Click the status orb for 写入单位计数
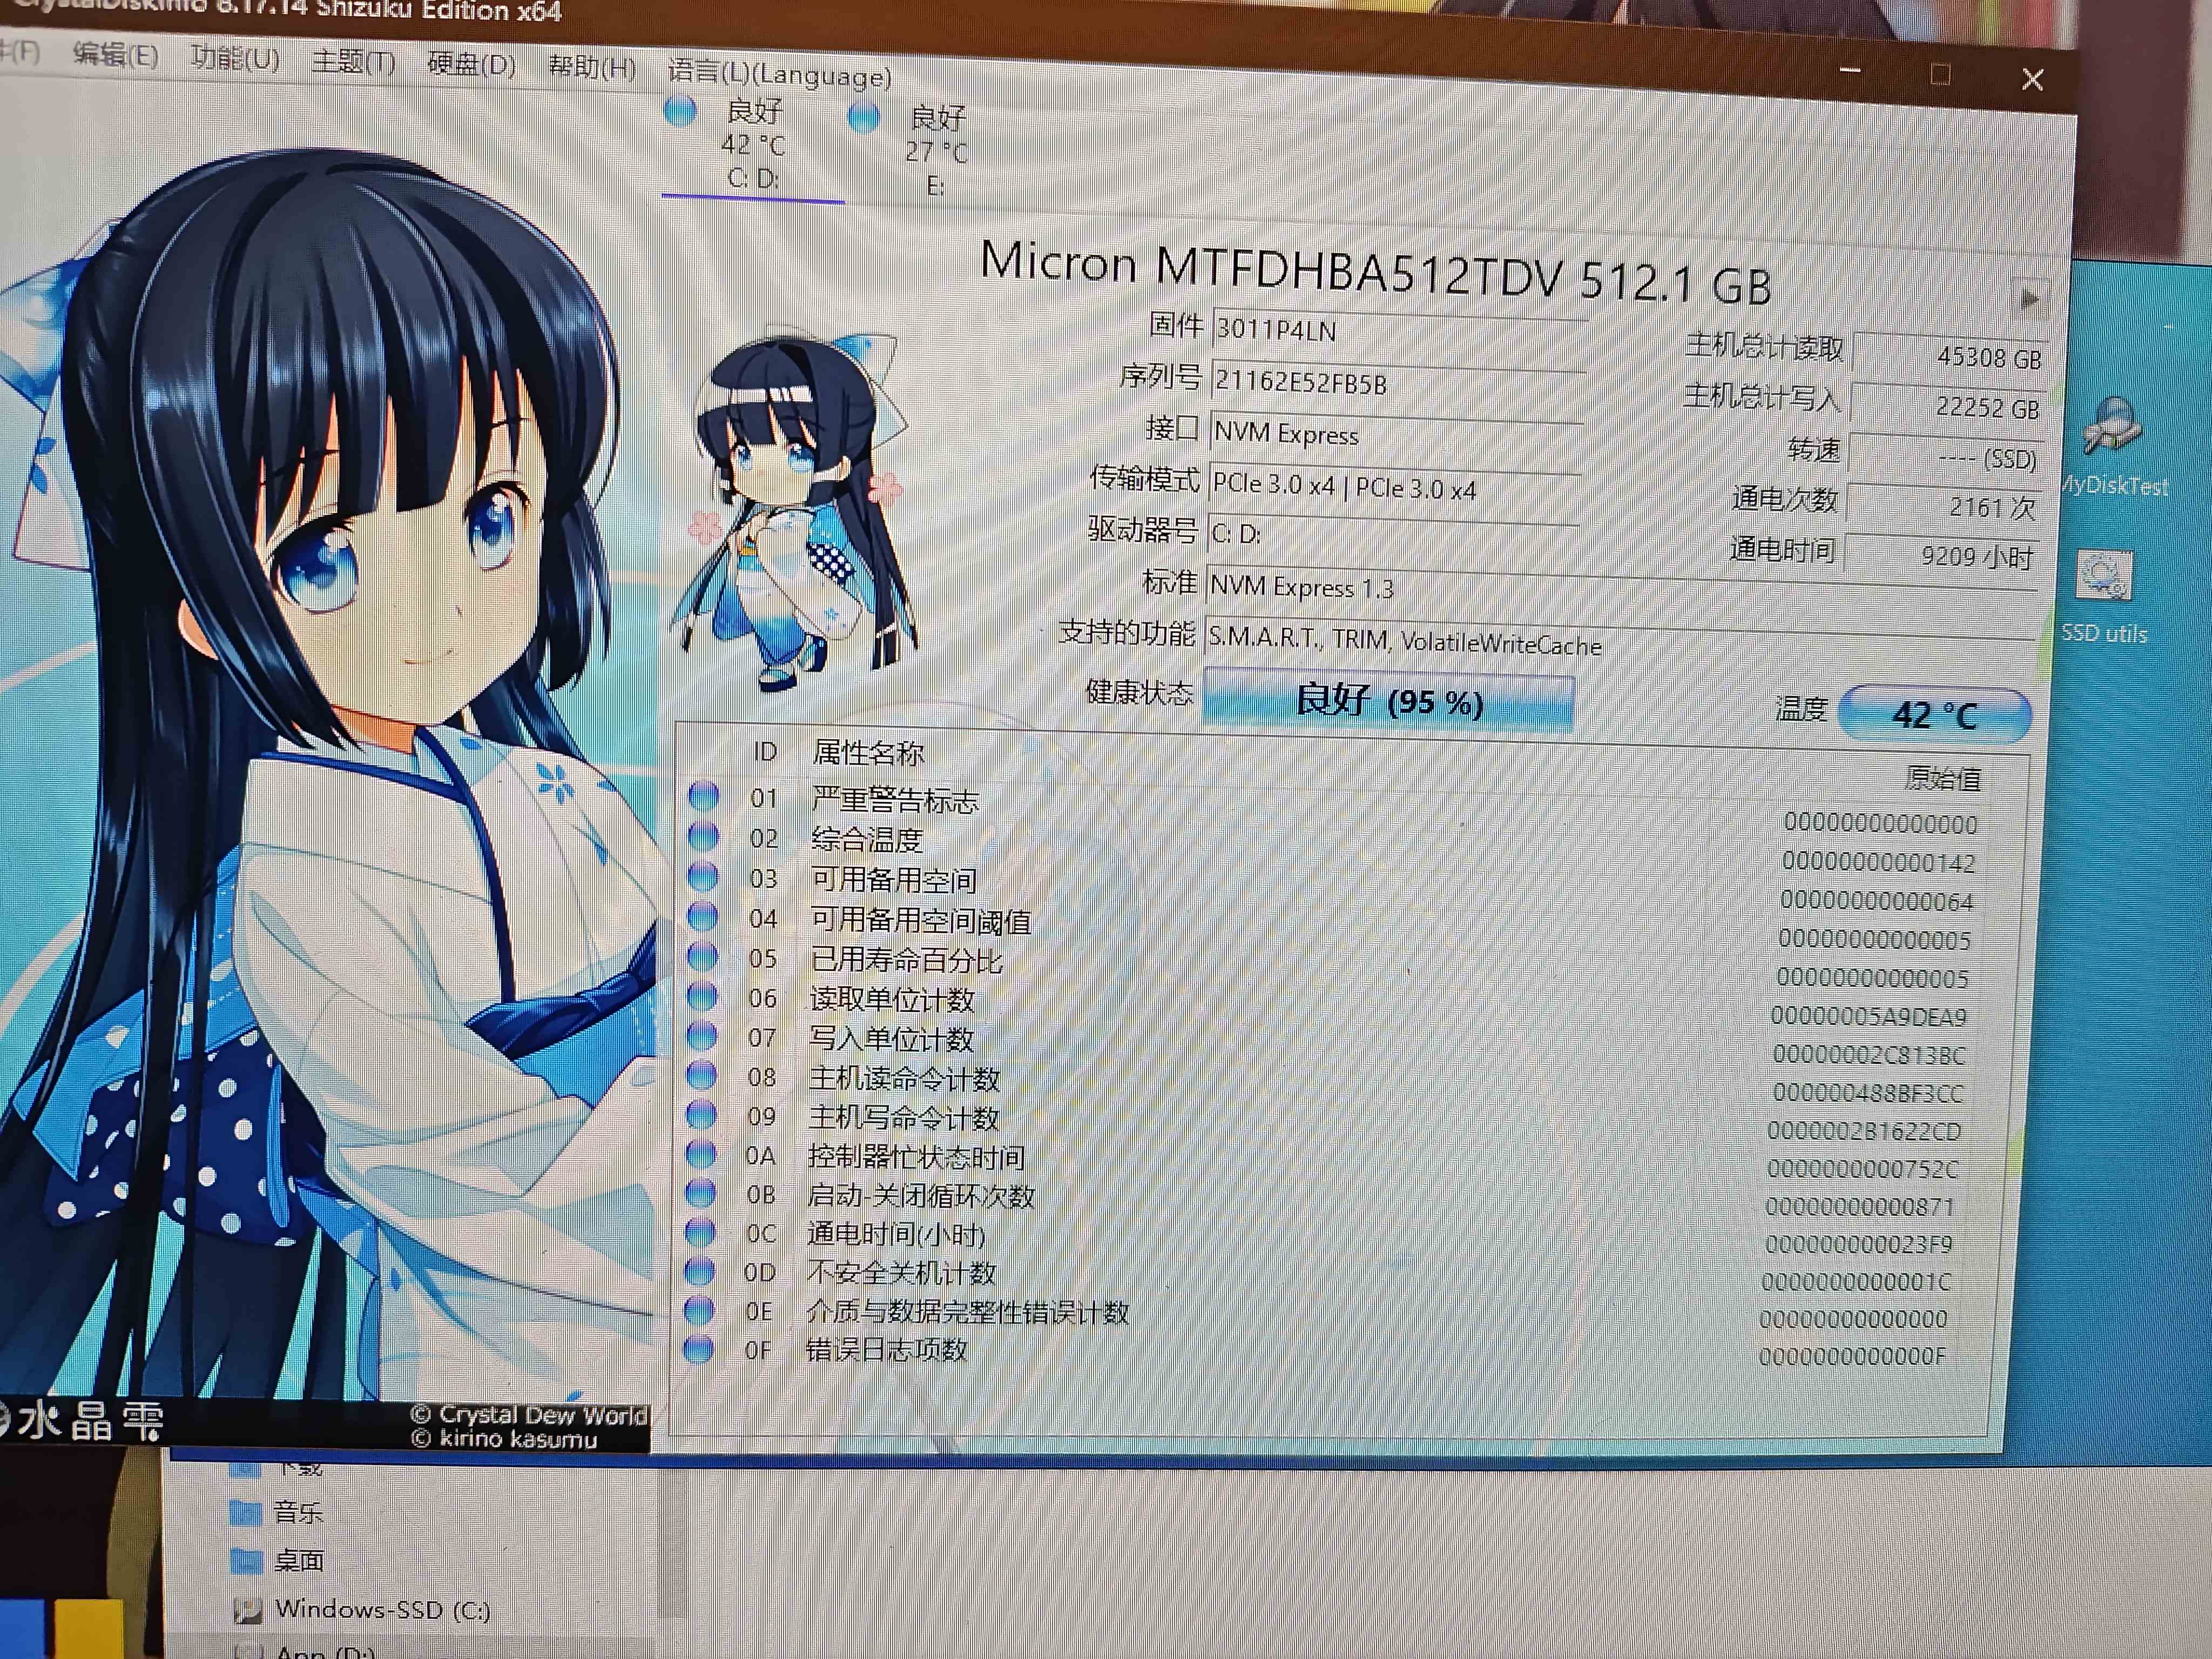 click(702, 1036)
